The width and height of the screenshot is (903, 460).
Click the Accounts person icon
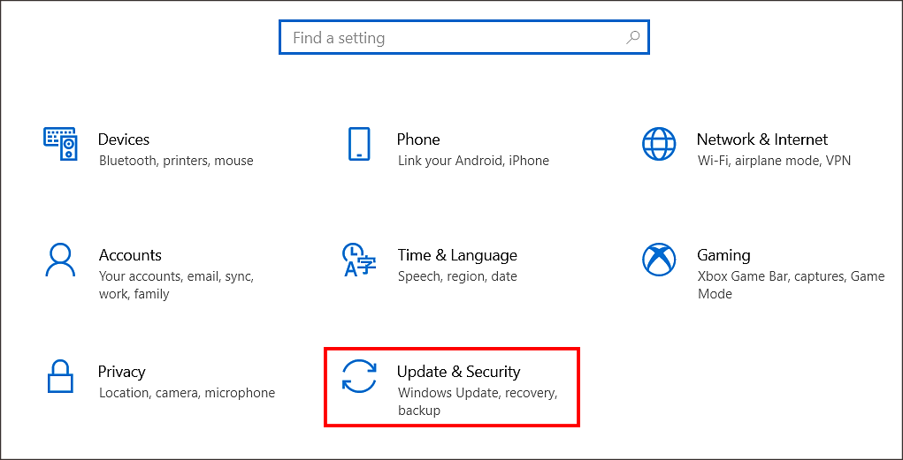click(60, 260)
